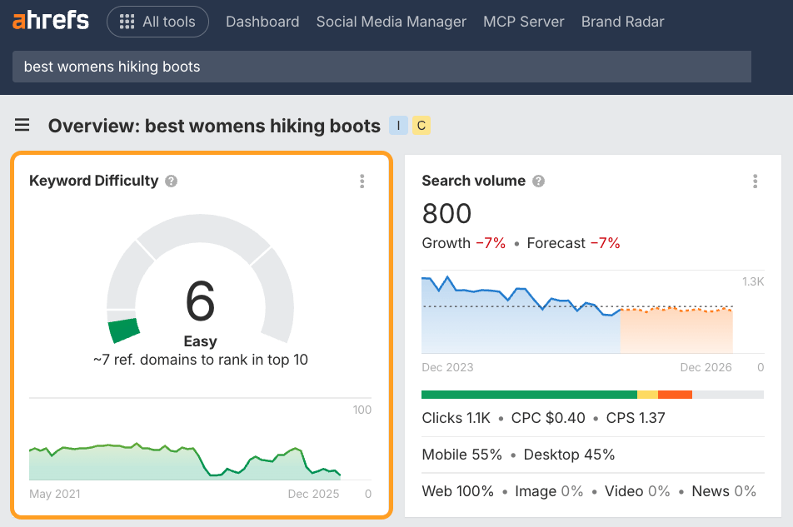This screenshot has height=527, width=793.
Task: Open the Keyword Difficulty three-dot menu
Action: click(x=362, y=181)
